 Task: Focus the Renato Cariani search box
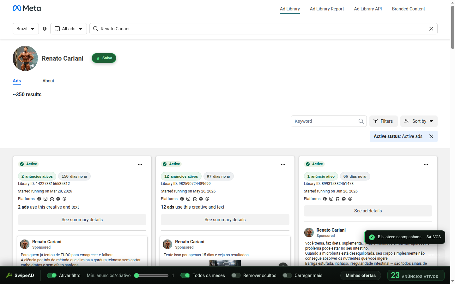tap(264, 29)
